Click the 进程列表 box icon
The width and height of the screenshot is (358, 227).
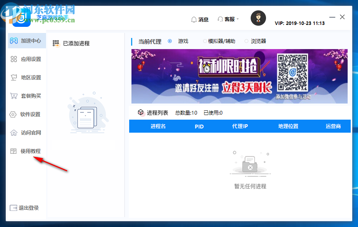[140, 113]
